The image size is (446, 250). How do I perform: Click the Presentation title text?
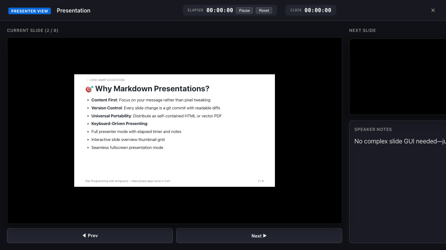tap(74, 10)
